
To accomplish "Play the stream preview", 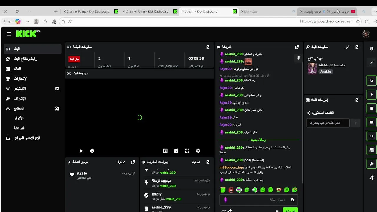I will (x=81, y=151).
